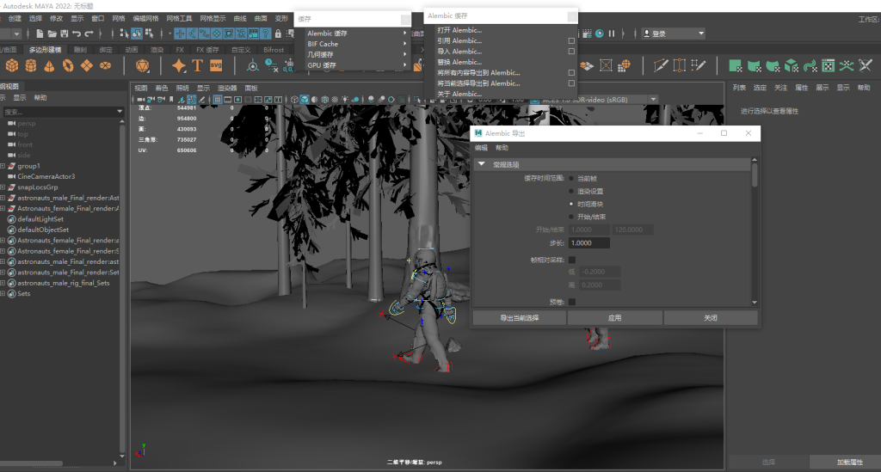Expand the Sets node in outliner

pos(3,293)
